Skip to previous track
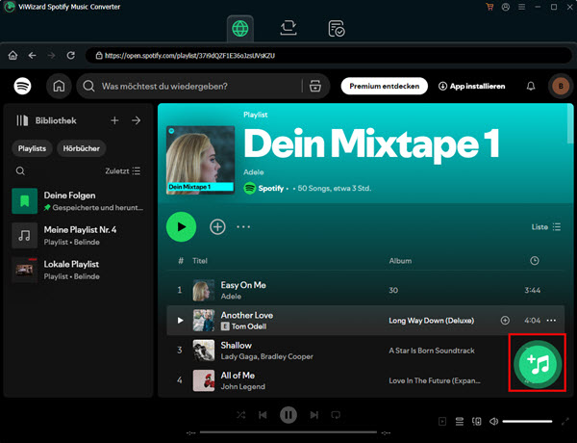 tap(263, 415)
